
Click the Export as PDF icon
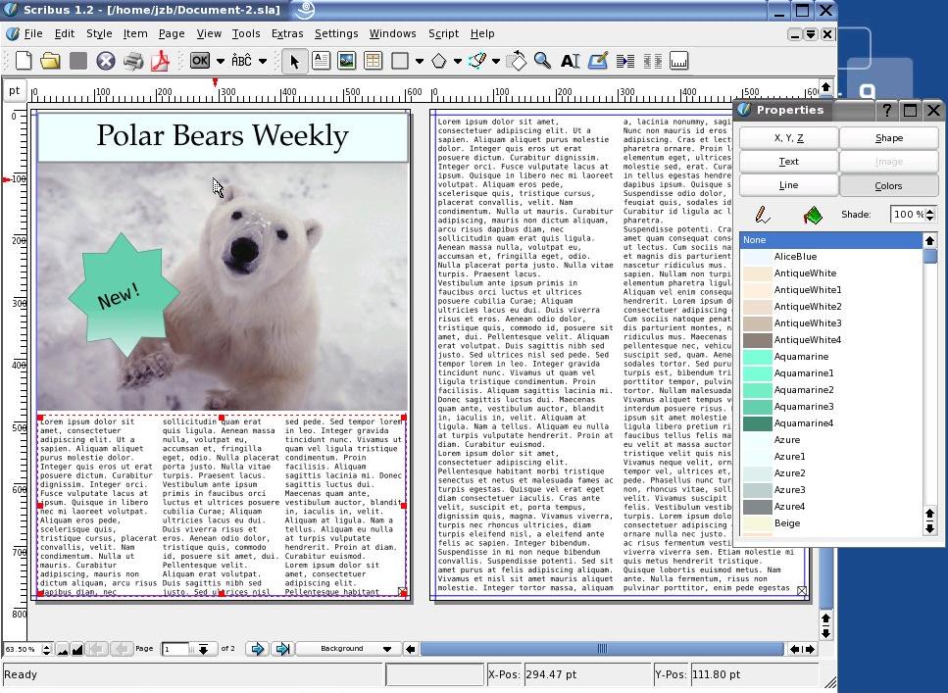(159, 61)
